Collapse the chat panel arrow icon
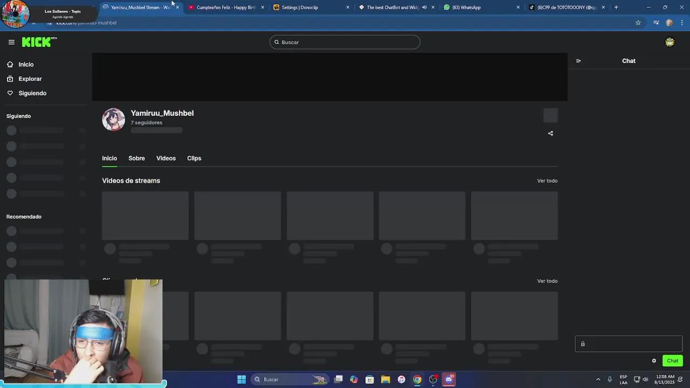This screenshot has height=388, width=690. point(578,61)
